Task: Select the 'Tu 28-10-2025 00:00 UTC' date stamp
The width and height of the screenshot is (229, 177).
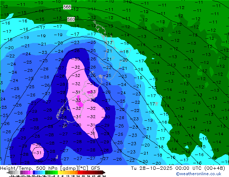Action: pos(167,168)
